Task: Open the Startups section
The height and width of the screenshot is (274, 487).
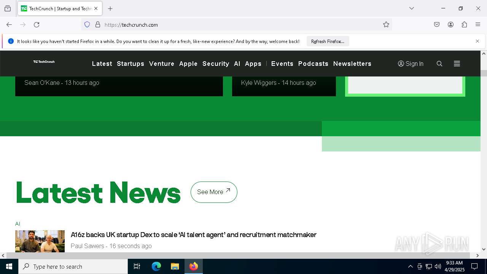Action: click(131, 64)
